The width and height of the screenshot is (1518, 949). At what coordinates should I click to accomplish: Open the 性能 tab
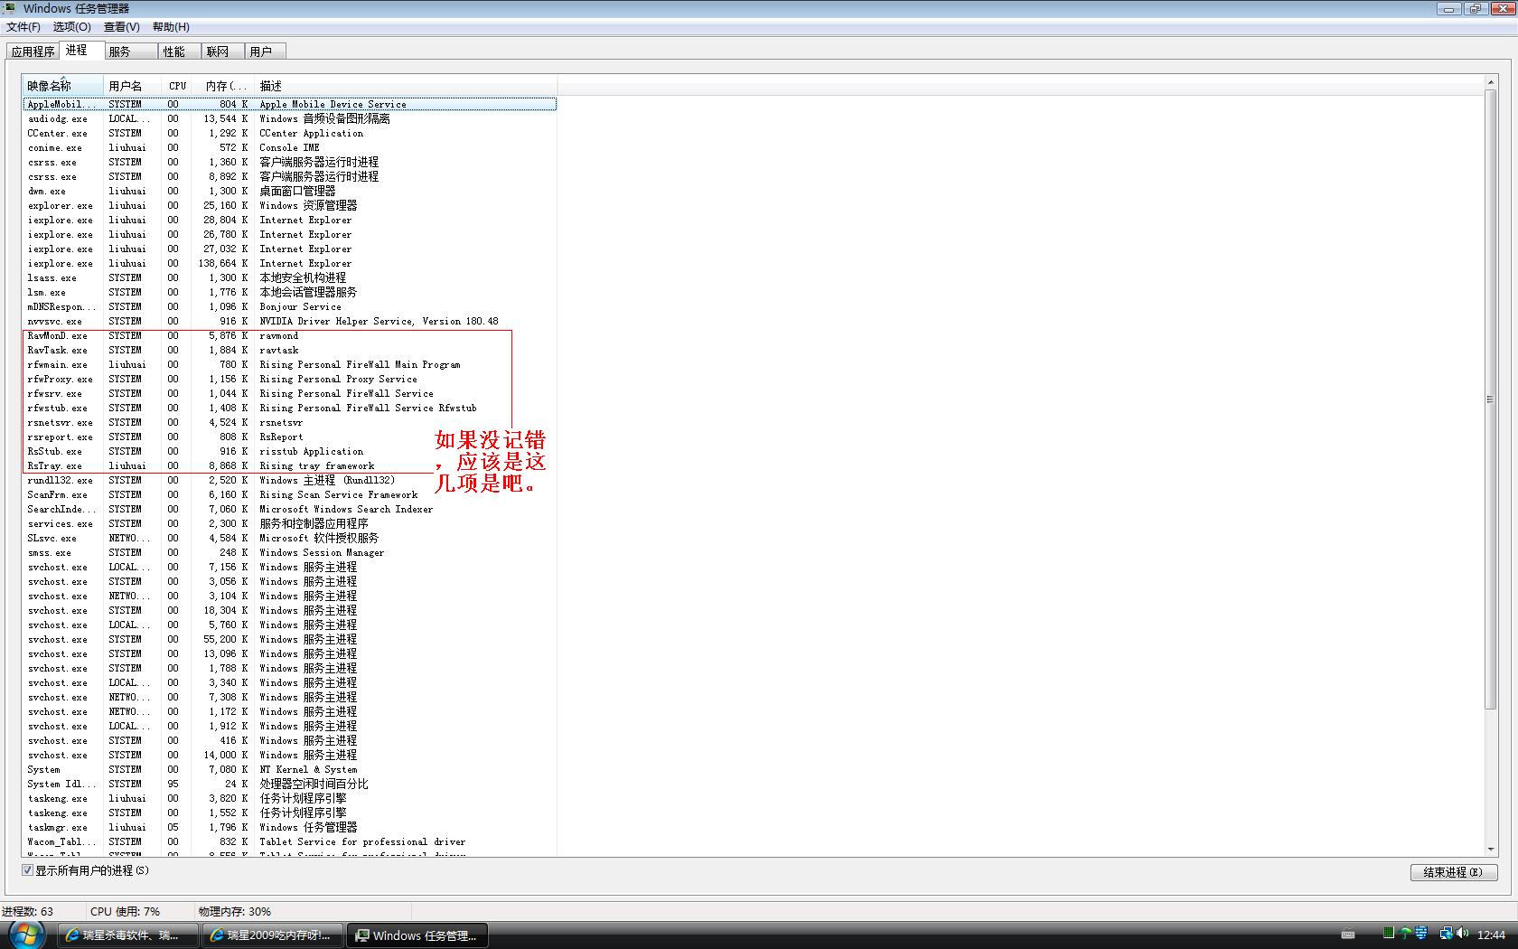pyautogui.click(x=180, y=52)
